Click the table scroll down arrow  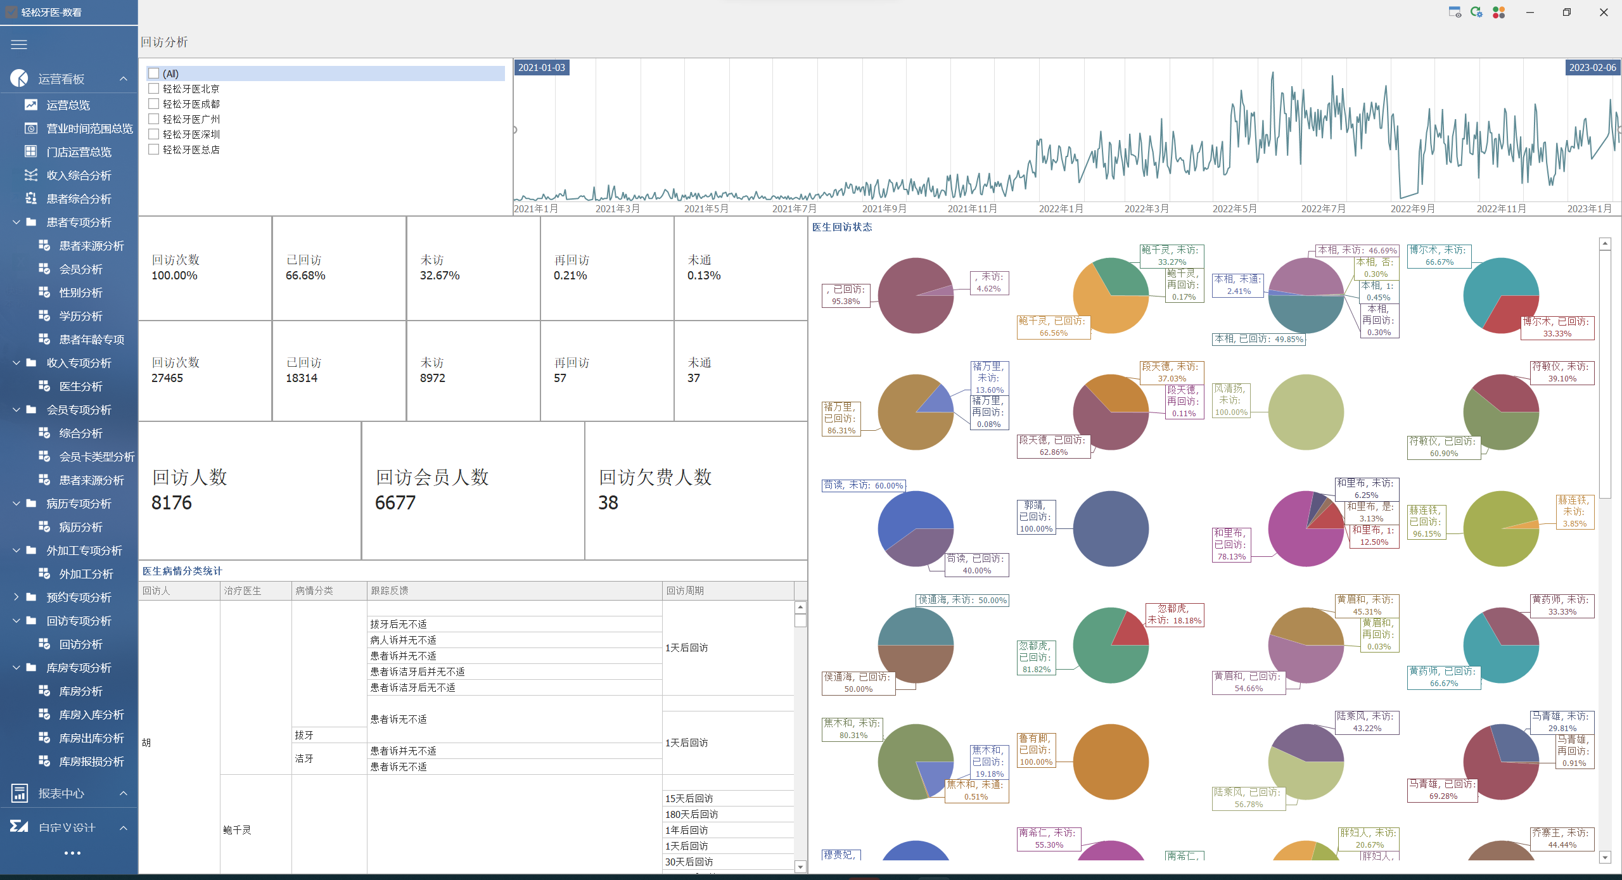coord(800,867)
